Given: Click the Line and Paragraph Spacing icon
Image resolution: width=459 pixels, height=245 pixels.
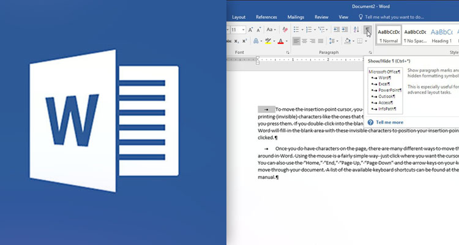Looking at the screenshot, I should pos(332,41).
